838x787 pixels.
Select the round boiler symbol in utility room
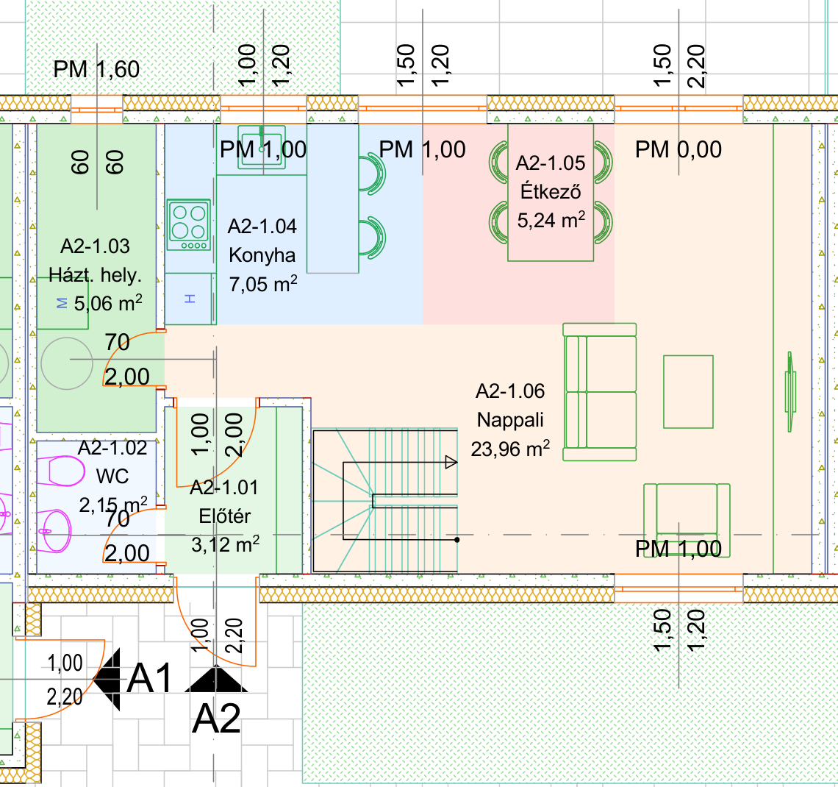point(67,363)
